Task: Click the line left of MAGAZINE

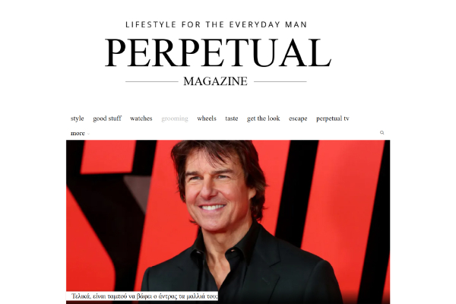Action: coord(152,82)
